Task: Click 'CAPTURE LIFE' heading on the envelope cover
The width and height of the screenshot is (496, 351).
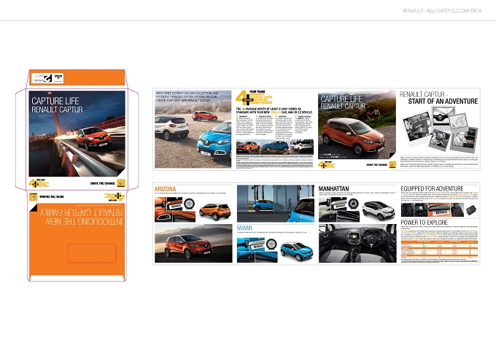Action: point(55,101)
